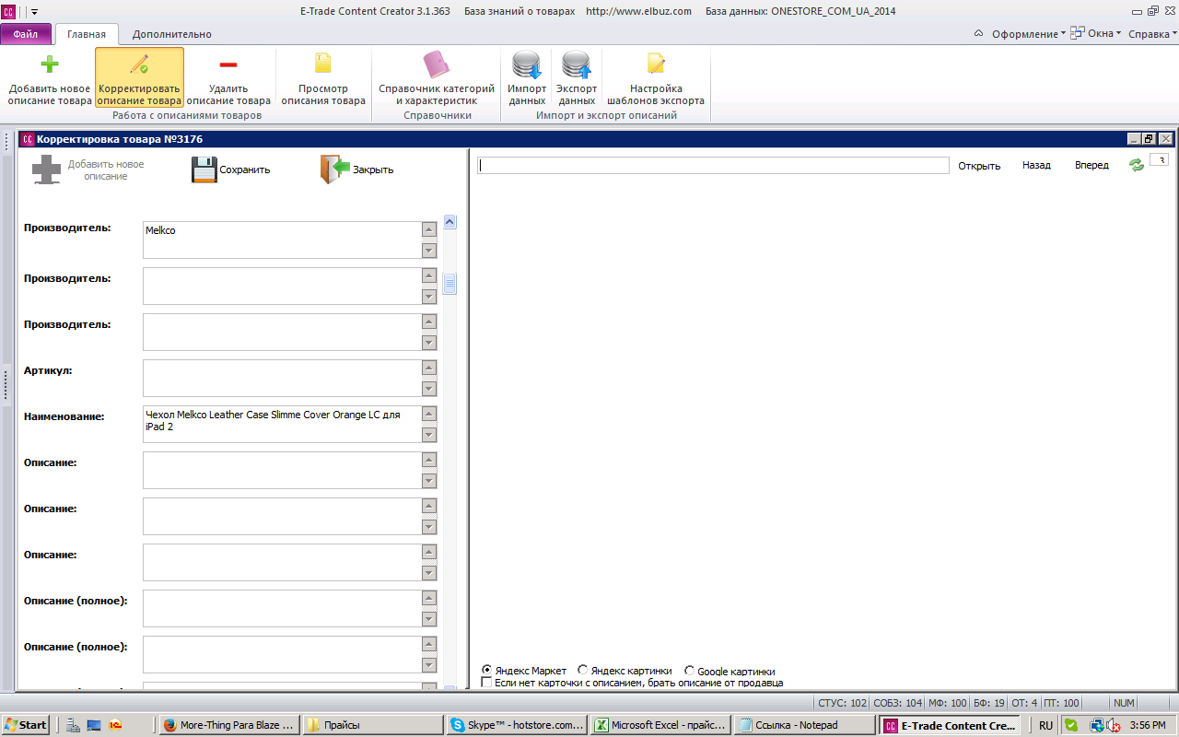Click the Вперед navigation button

click(x=1091, y=165)
